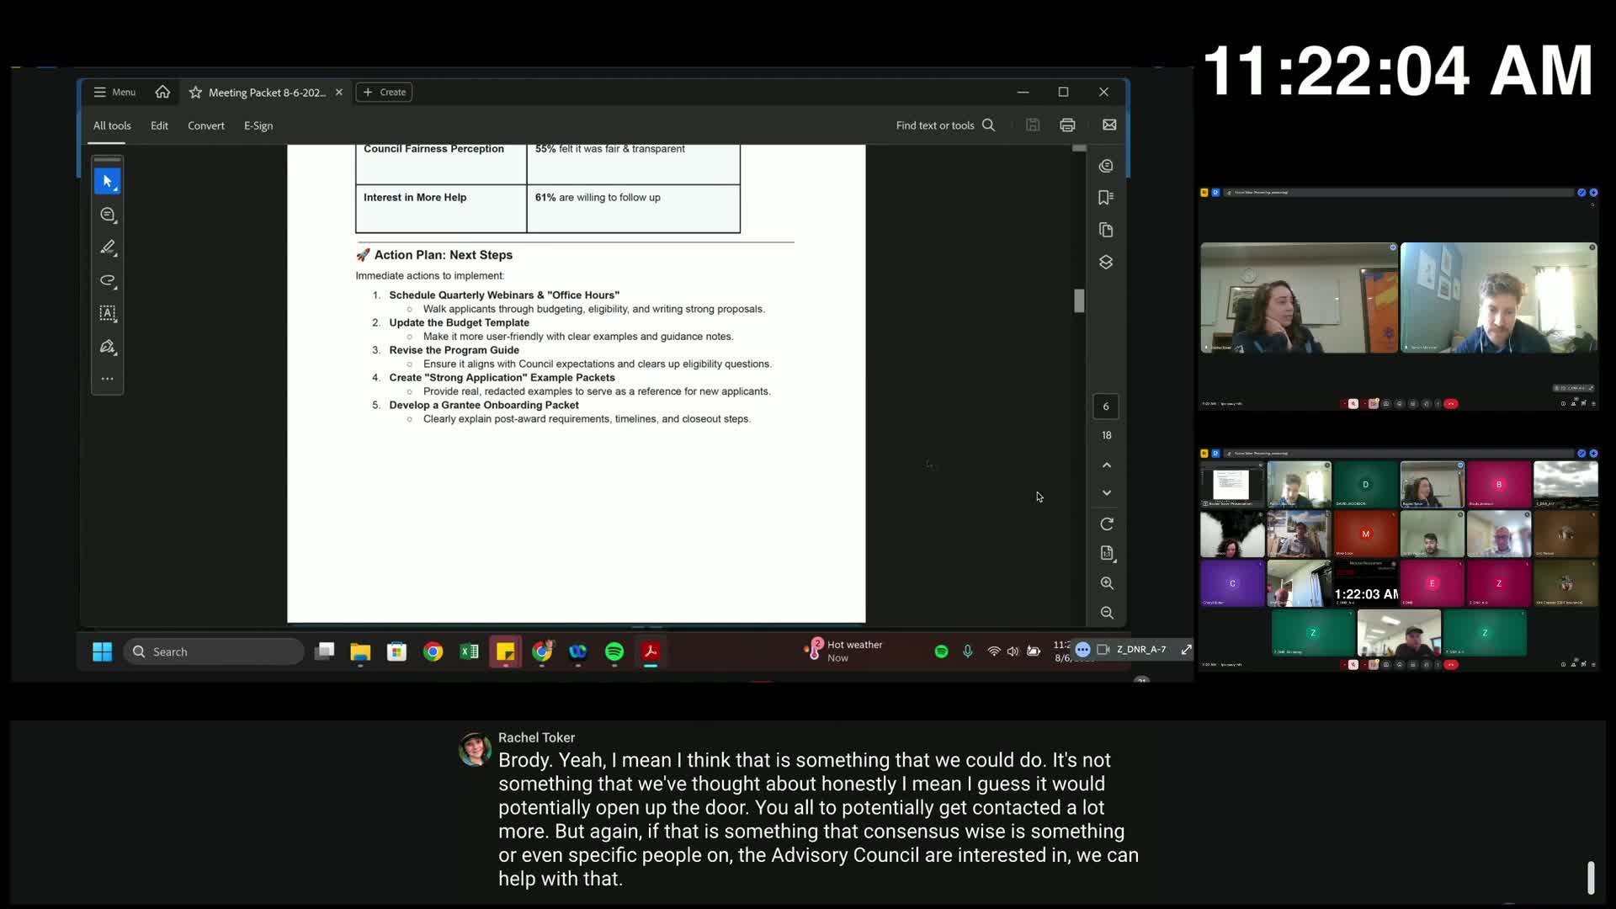Image resolution: width=1616 pixels, height=909 pixels.
Task: Go to previous page with up chevron
Action: (x=1107, y=465)
